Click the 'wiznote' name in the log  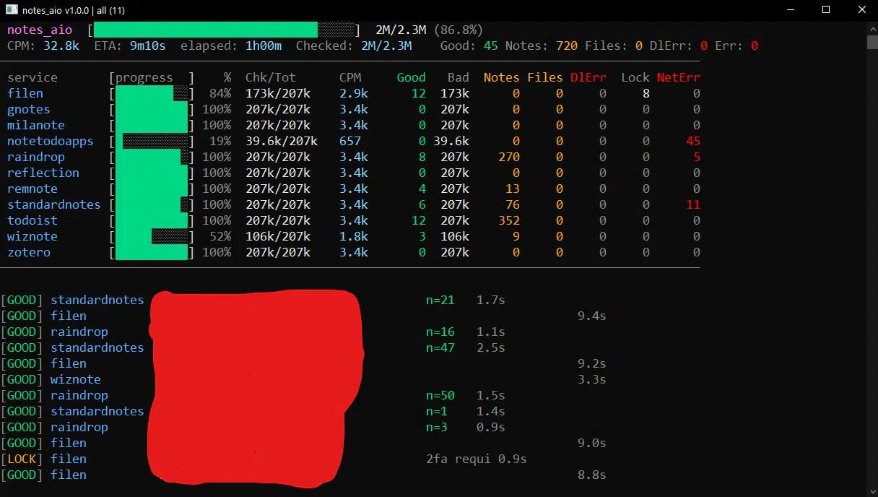pos(76,379)
